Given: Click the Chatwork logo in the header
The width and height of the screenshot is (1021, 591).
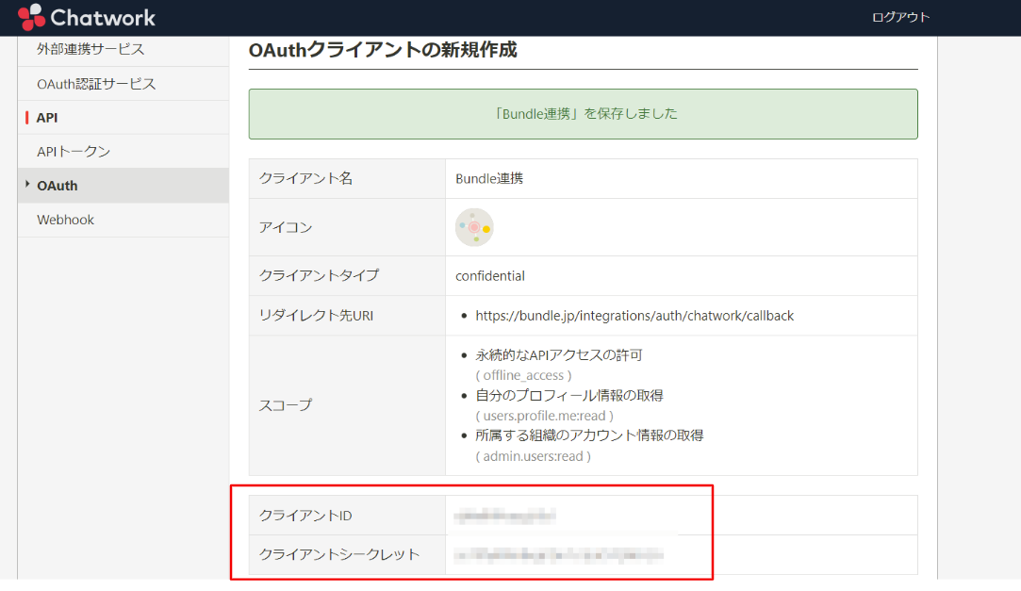Looking at the screenshot, I should click(87, 18).
